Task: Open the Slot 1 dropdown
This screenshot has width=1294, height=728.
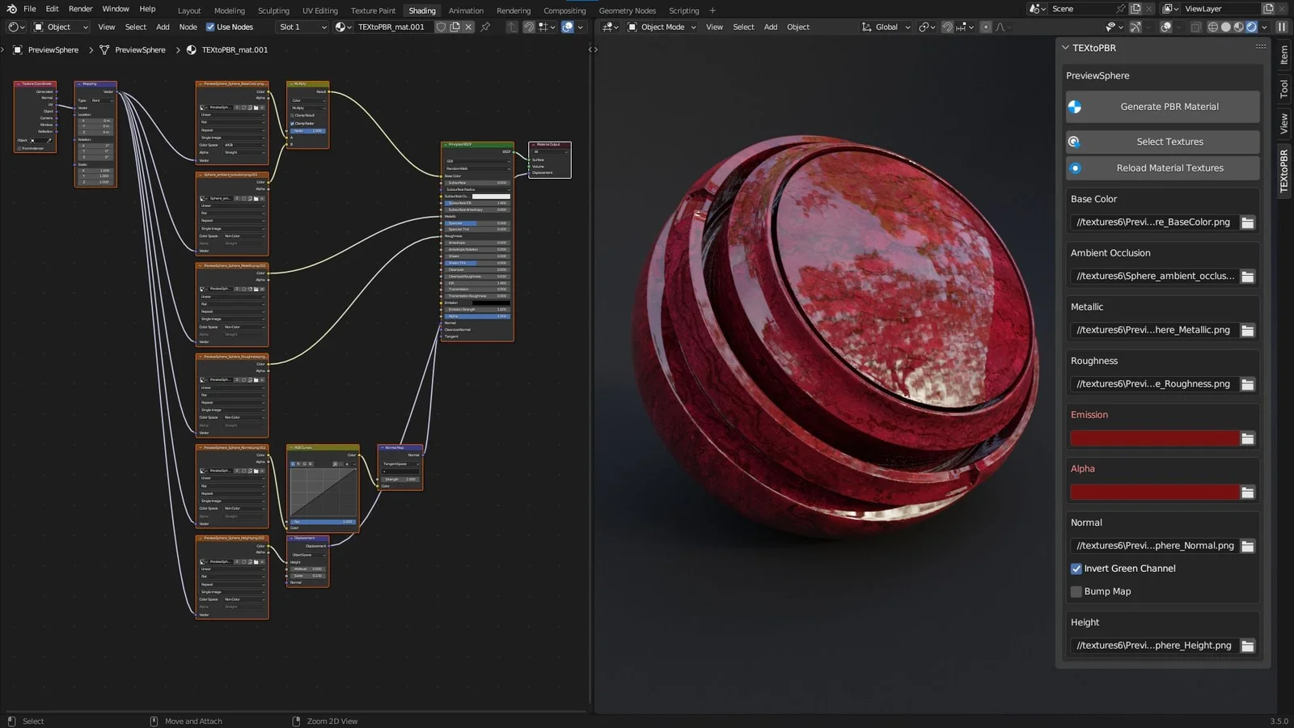Action: 301,27
